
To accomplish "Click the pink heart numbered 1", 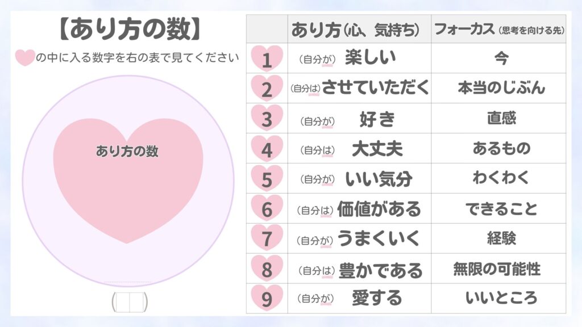I will pos(267,58).
